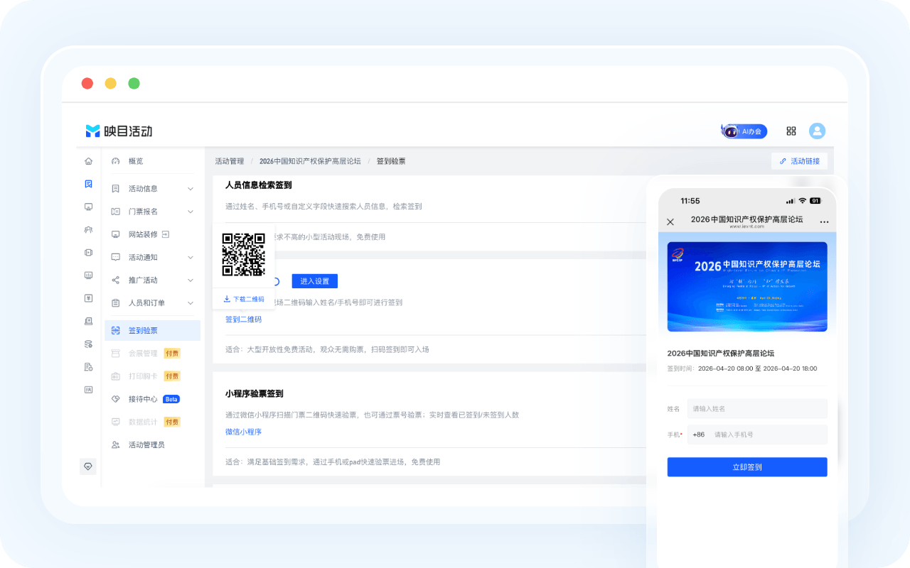Select 签到验票 in the sidebar menu
Screen dimensions: 910x568
coord(152,330)
